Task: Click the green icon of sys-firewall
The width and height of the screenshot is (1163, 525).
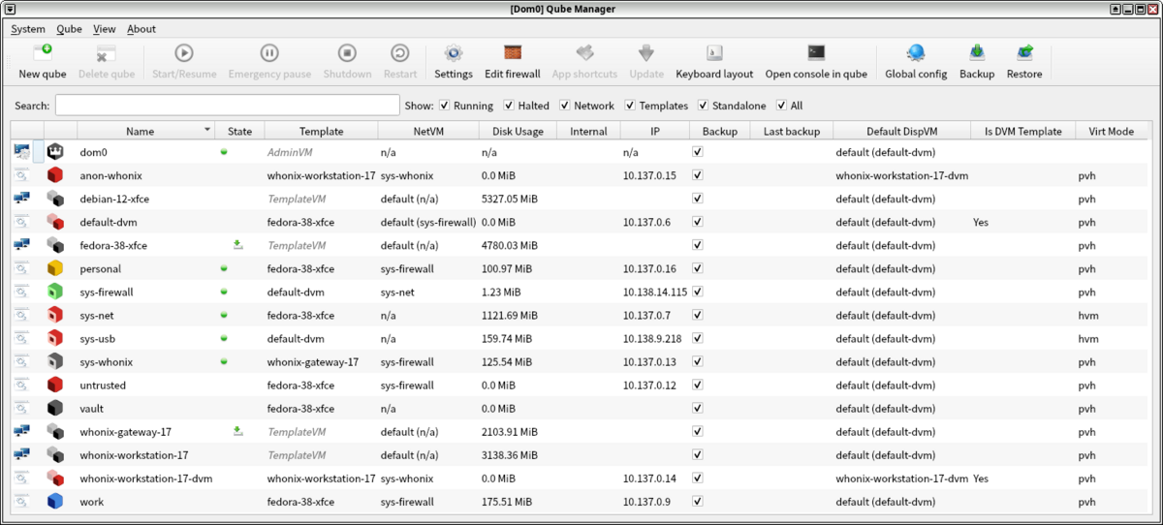Action: tap(55, 292)
